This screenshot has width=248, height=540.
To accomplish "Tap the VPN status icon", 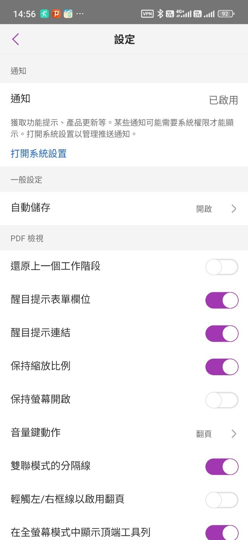I will (x=147, y=14).
